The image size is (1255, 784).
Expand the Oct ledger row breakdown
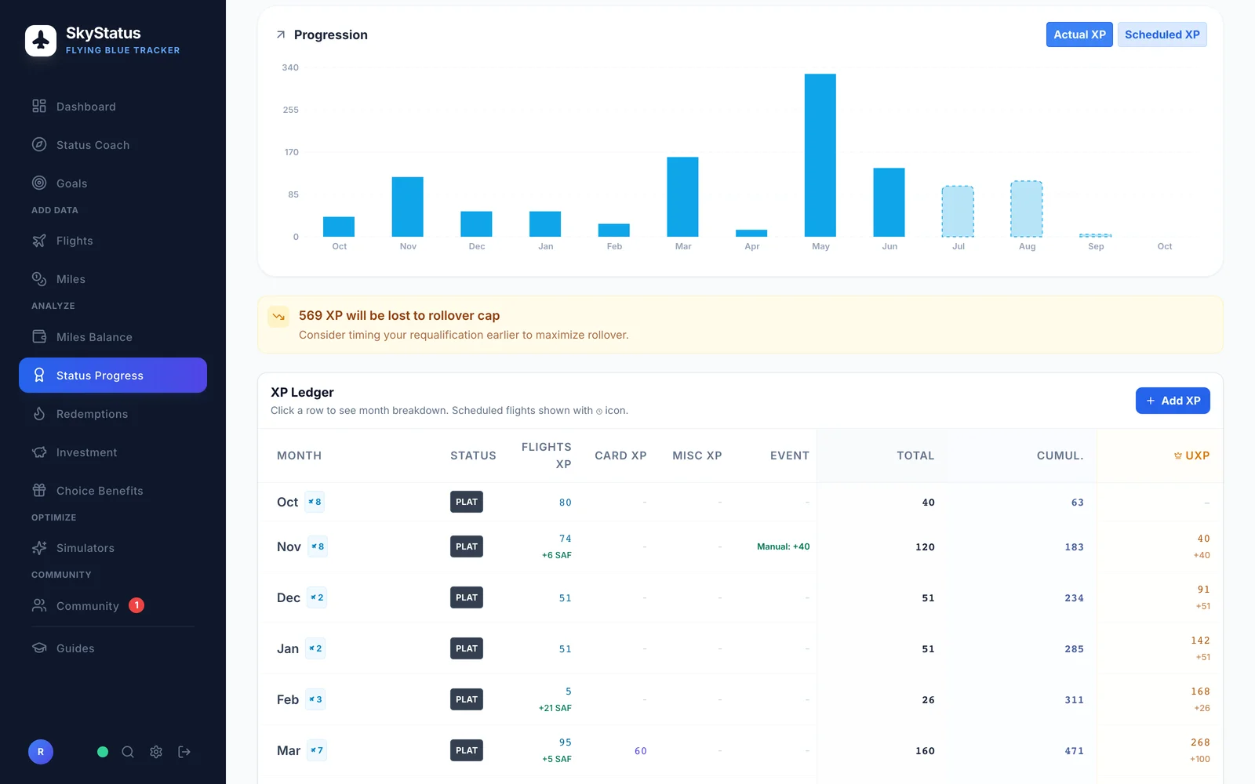click(x=740, y=502)
